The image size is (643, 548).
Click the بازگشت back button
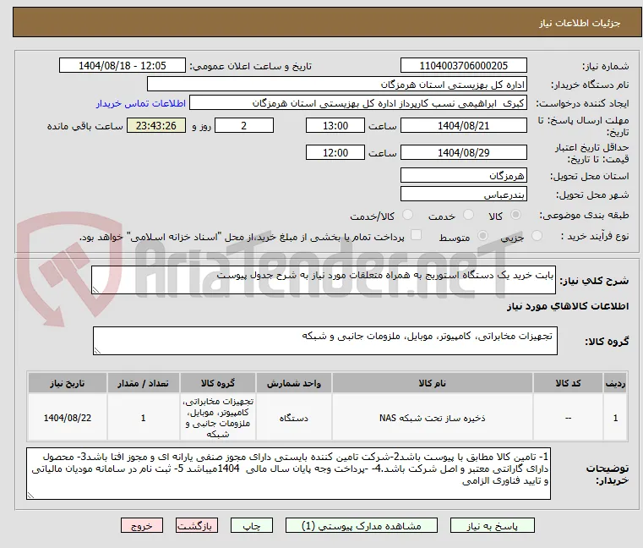[197, 526]
